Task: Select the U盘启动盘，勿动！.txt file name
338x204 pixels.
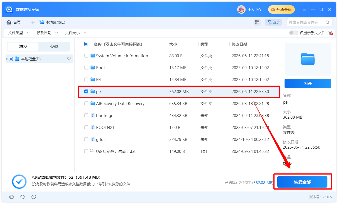Action: coord(116,151)
